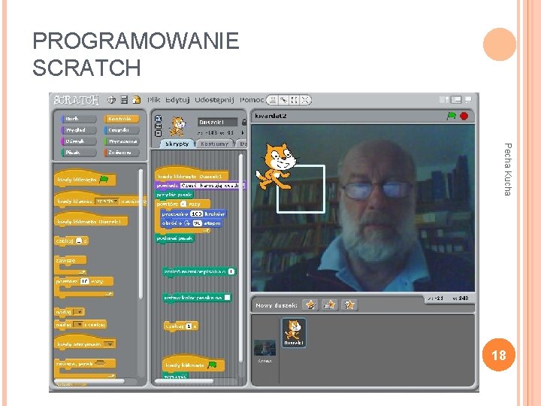Open key dropdown in 'kiedy klawisz' block
541x406 pixels.
pyautogui.click(x=107, y=201)
